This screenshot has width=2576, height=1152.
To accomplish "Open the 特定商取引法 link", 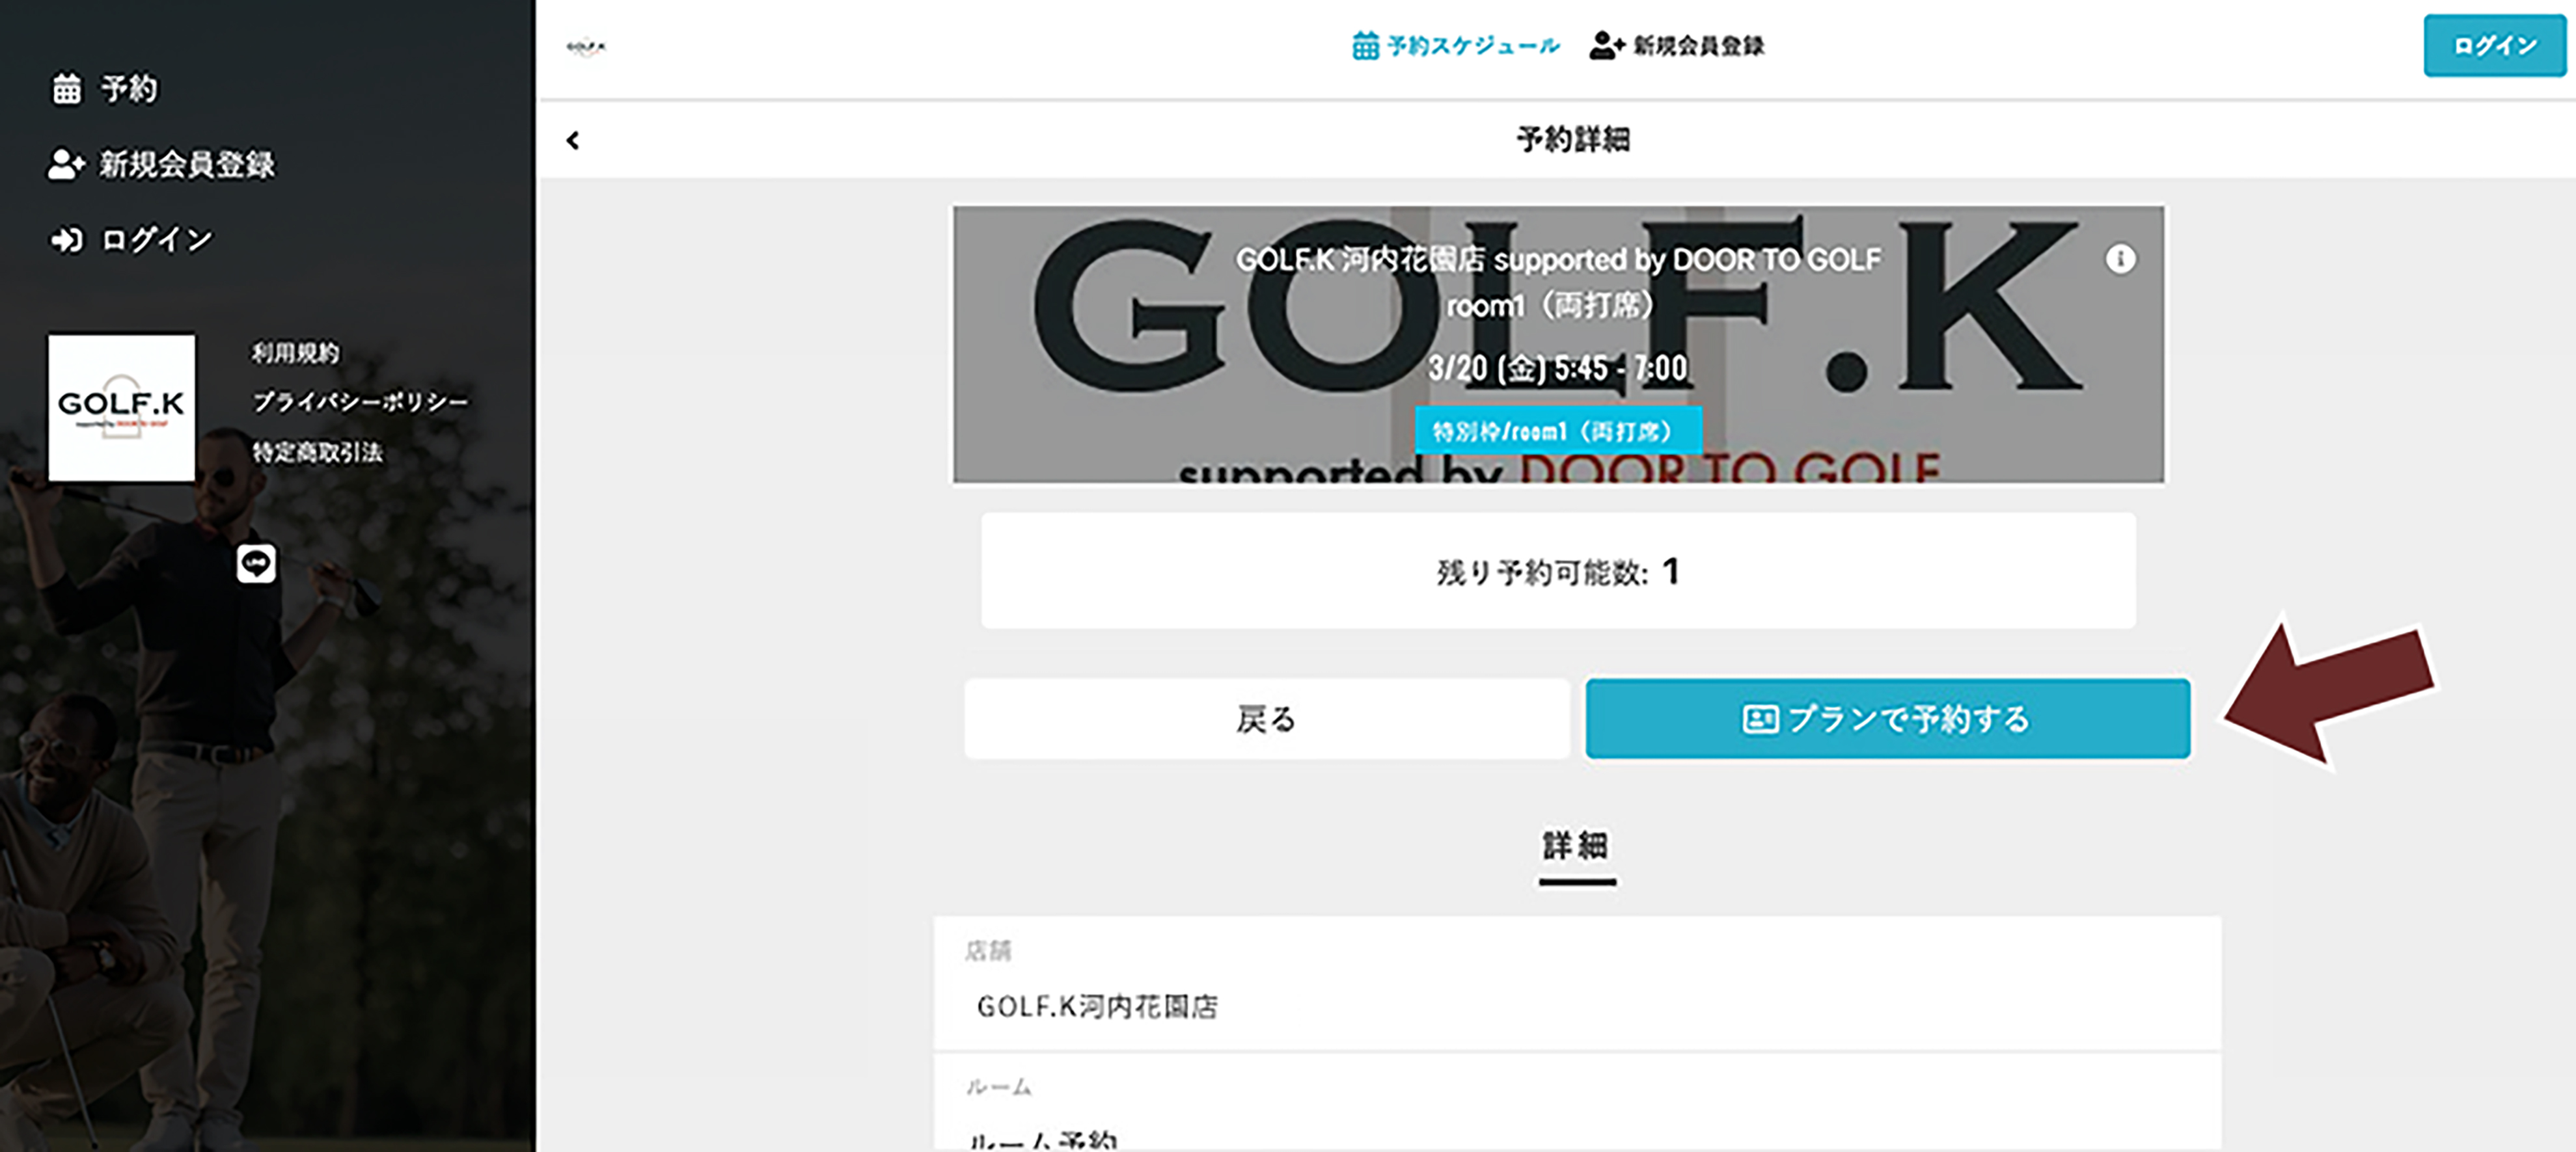I will pyautogui.click(x=317, y=453).
